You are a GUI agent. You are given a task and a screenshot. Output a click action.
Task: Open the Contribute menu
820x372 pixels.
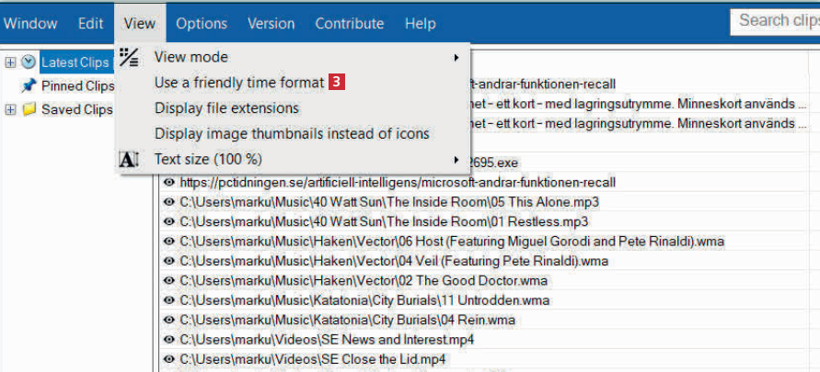[349, 23]
